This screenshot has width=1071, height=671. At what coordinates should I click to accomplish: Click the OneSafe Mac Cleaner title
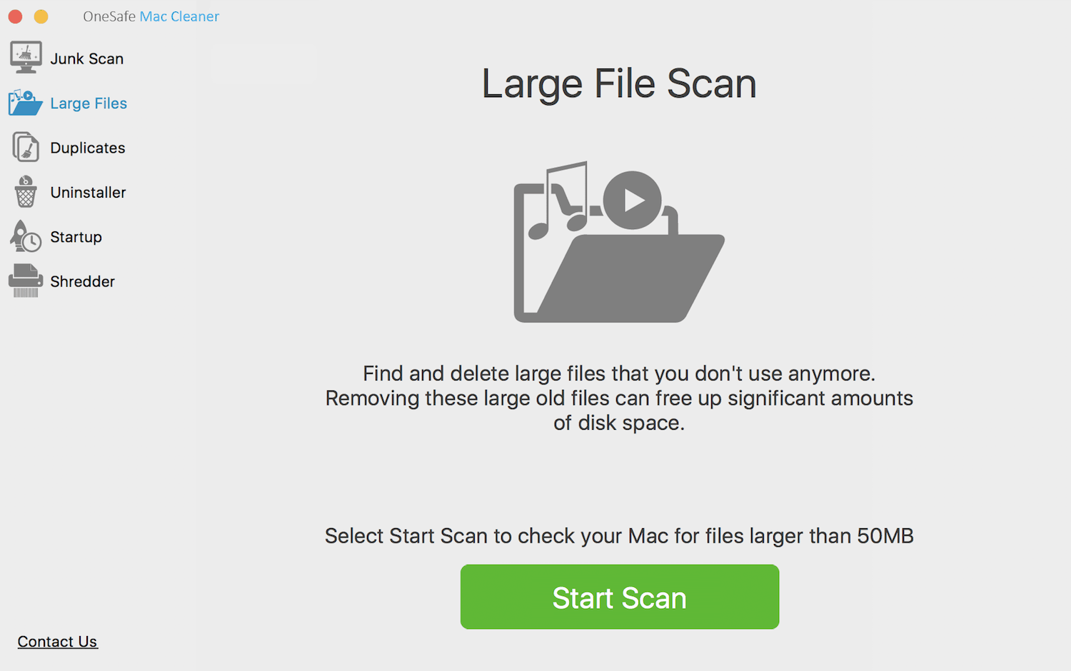(x=151, y=16)
